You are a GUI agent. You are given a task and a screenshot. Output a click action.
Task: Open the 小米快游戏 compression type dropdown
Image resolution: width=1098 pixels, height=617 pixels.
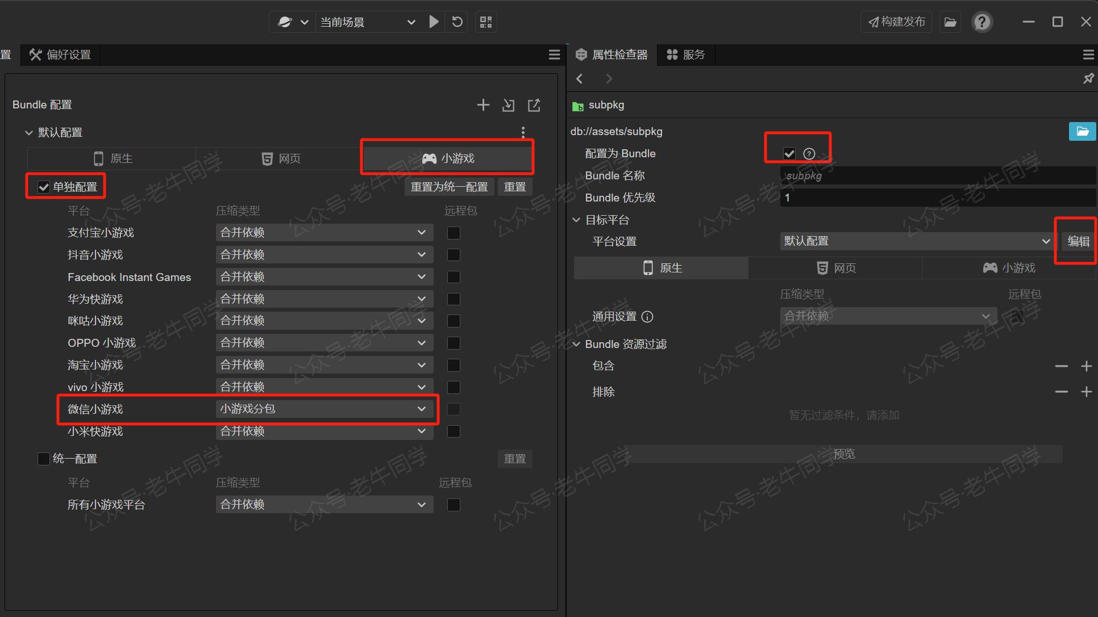(325, 431)
